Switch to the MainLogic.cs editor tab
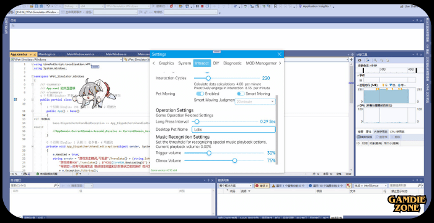 coord(51,55)
